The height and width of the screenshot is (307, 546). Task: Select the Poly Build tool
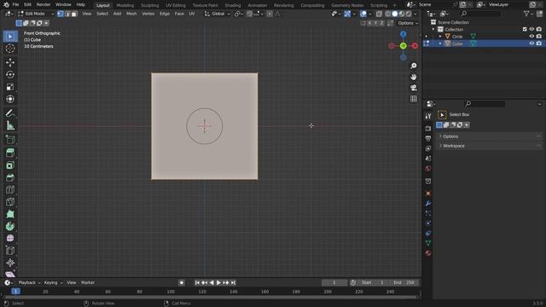10,214
